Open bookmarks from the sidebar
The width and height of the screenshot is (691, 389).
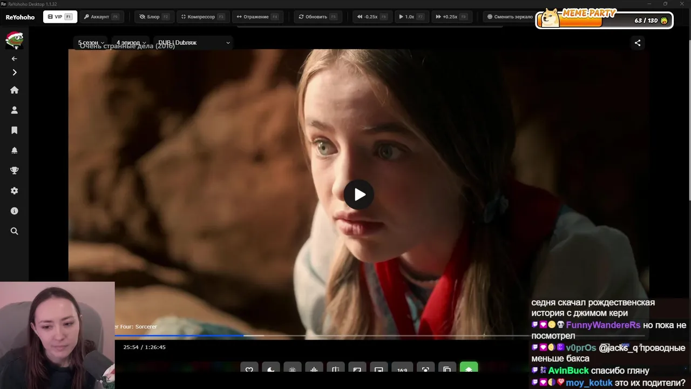[15, 130]
